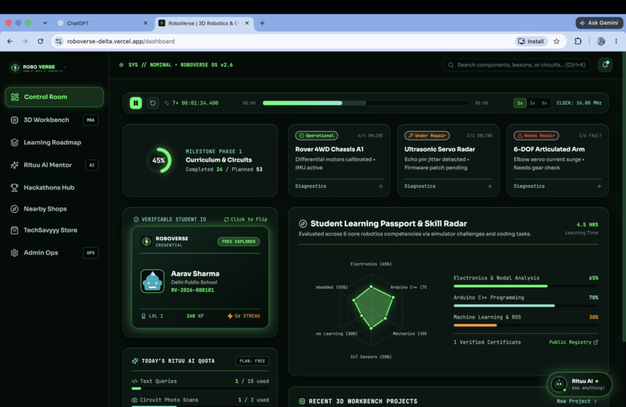Click the Electronics & Nodal Analysis progress bar

526,286
